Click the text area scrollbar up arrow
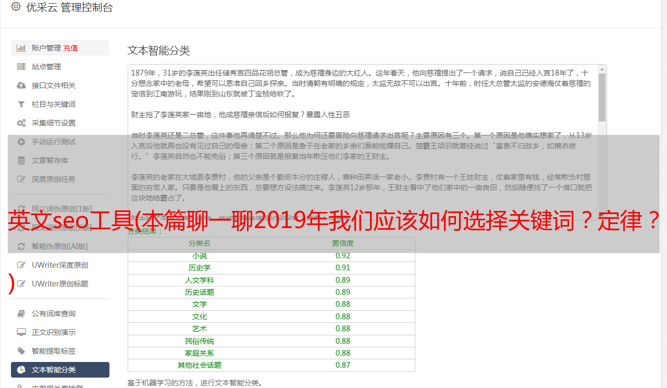Viewport: 667px width, 388px height. [x=602, y=69]
